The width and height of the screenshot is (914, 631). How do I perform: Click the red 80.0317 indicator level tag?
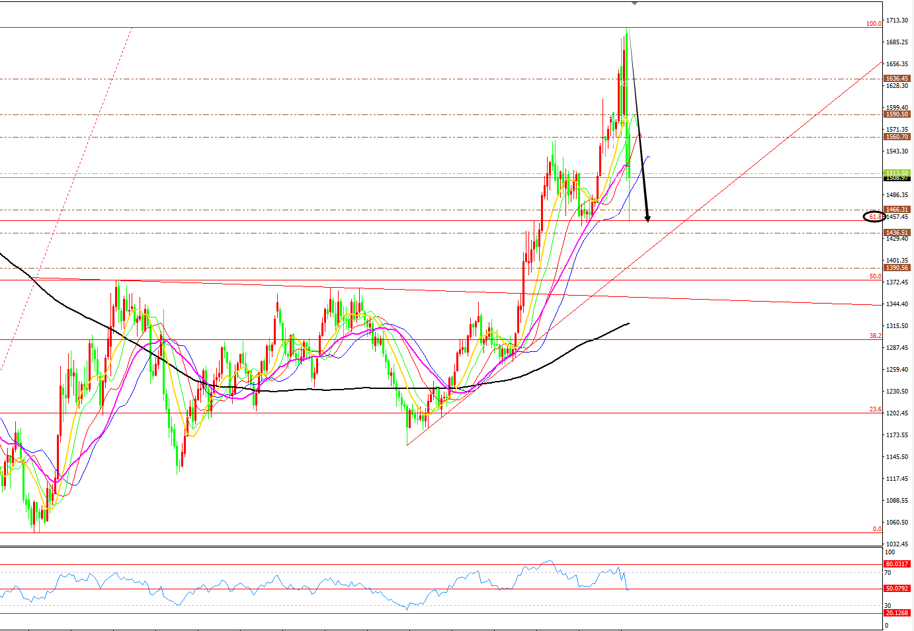click(x=897, y=564)
